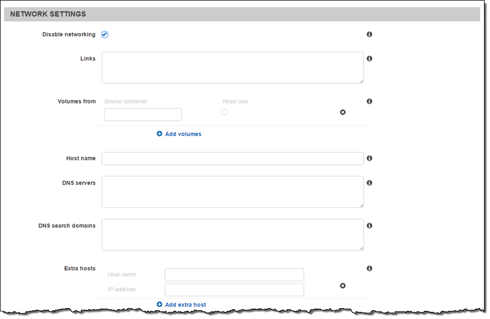Image resolution: width=490 pixels, height=319 pixels.
Task: Click the Add volumes link
Action: pos(179,134)
